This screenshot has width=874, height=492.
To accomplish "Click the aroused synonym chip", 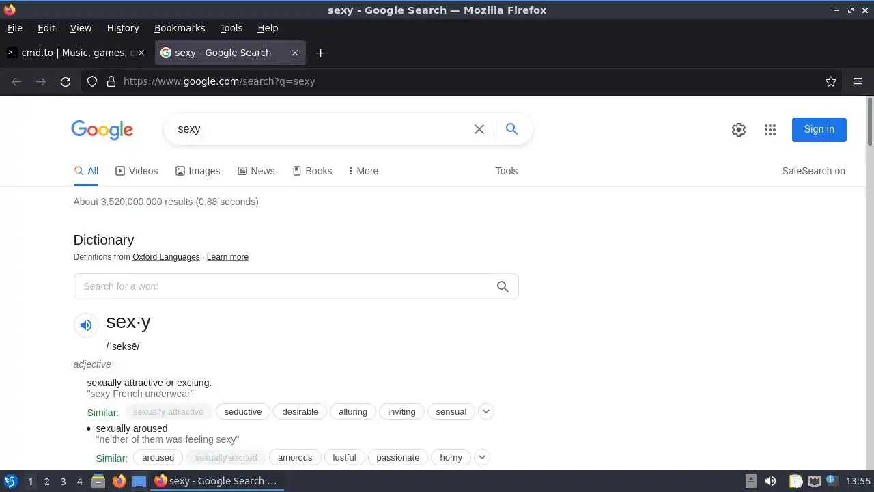I will pos(158,457).
